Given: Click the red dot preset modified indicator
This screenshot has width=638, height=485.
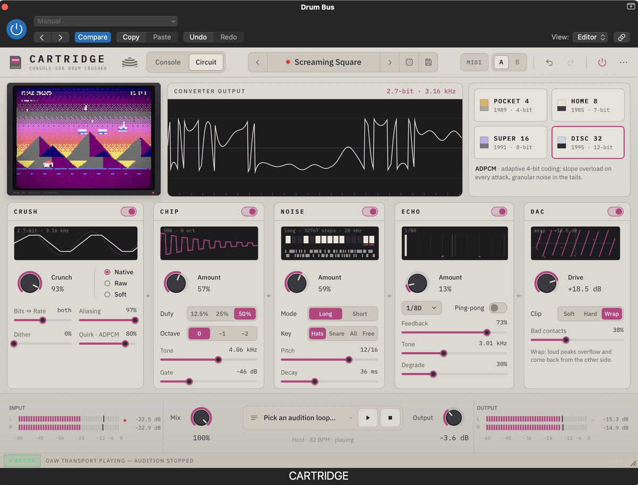Looking at the screenshot, I should coord(288,62).
